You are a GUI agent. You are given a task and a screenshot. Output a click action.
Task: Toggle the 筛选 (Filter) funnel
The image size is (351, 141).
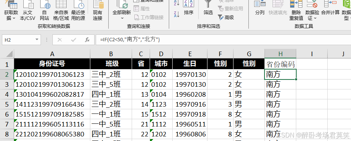pyautogui.click(x=208, y=8)
